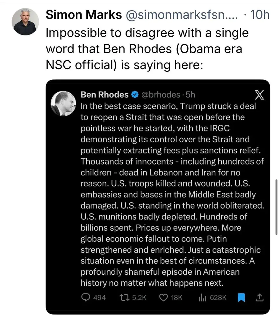Open the views bar chart icon
This screenshot has width=280, height=319.
click(203, 297)
